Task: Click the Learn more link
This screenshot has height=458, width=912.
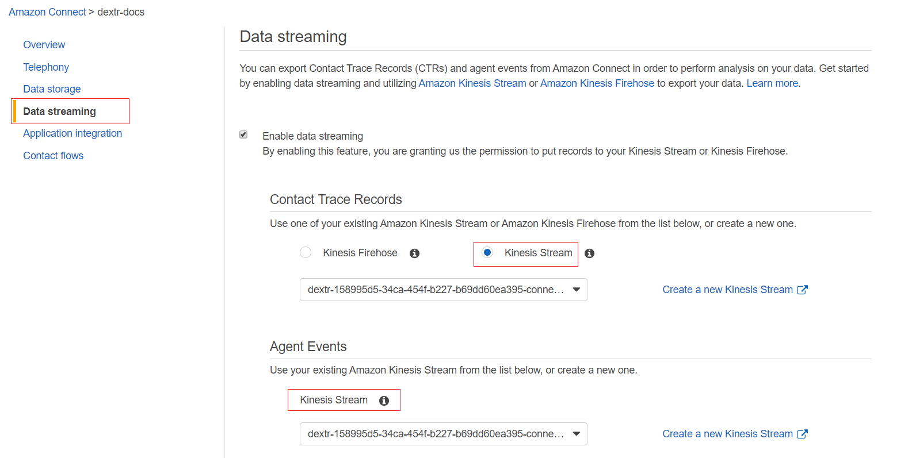Action: 772,83
